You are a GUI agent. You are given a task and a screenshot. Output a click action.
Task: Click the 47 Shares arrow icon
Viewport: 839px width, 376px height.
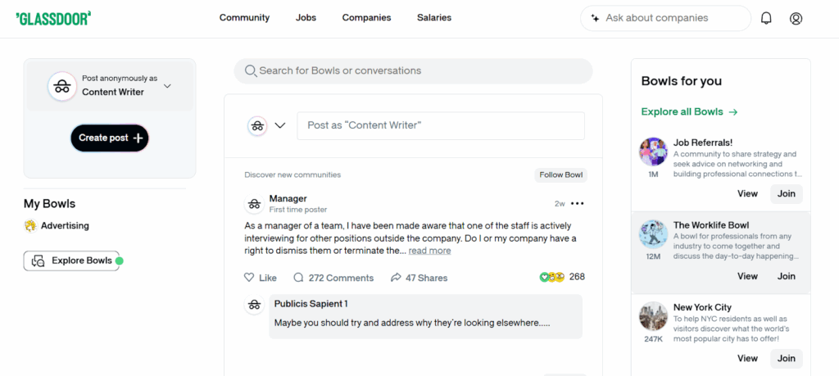[x=396, y=278]
